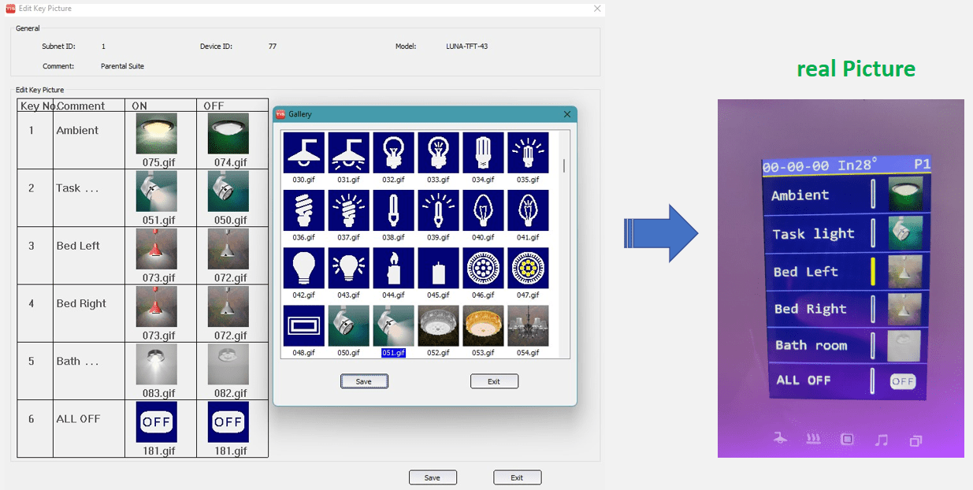Open the Task OFF picture 050.gif
This screenshot has height=490, width=973.
pos(228,191)
